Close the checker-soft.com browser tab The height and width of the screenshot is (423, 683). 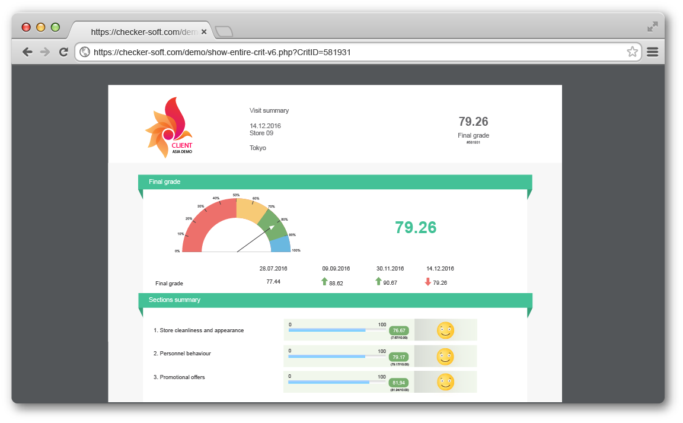point(204,32)
